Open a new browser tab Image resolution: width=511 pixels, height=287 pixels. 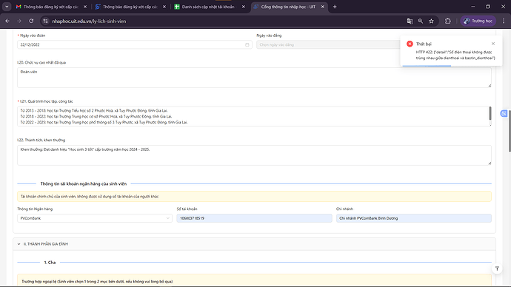pyautogui.click(x=335, y=7)
